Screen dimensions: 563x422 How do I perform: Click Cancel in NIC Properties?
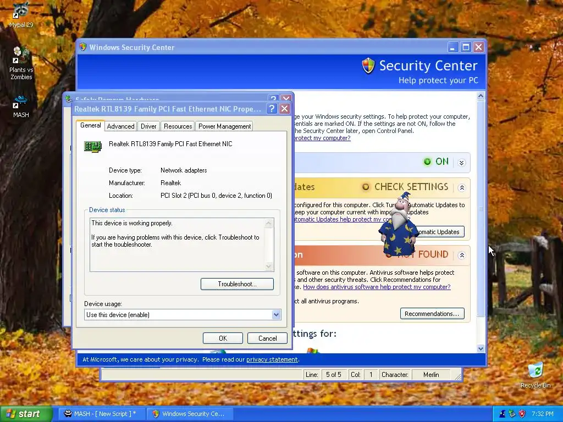(x=267, y=338)
